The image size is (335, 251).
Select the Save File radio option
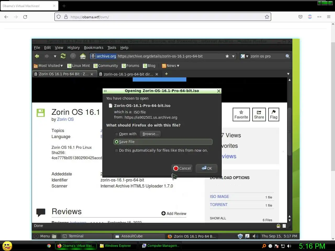(x=116, y=142)
